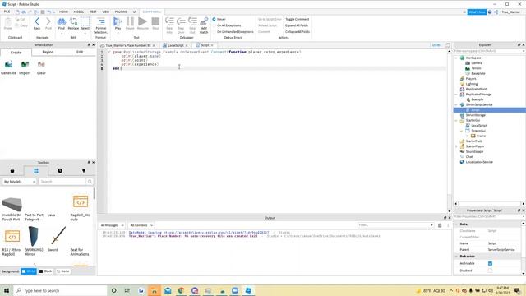Click the Step Into debugger icon
526x296 pixels.
[169, 25]
